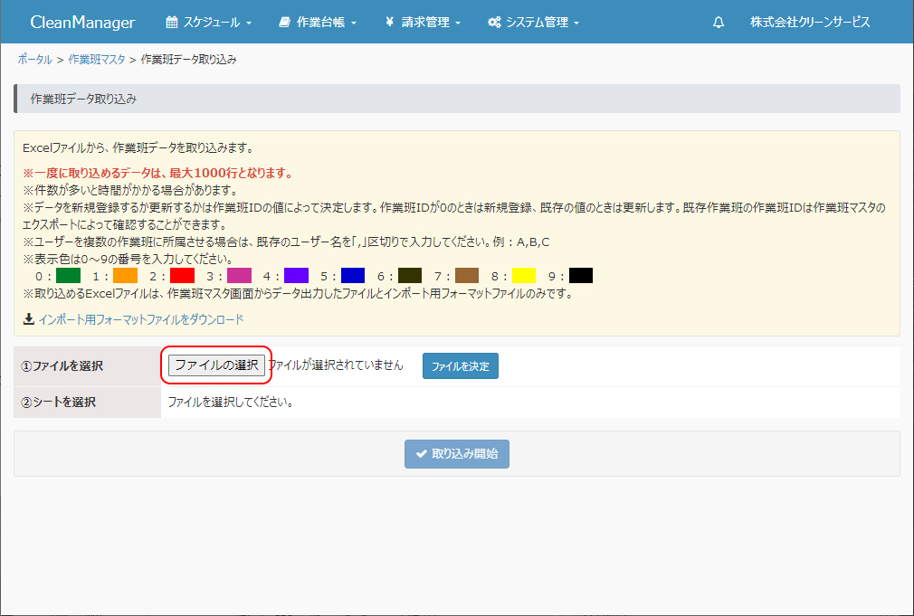The image size is (914, 616).
Task: Click the yellow color swatch numbered 8
Action: point(524,275)
